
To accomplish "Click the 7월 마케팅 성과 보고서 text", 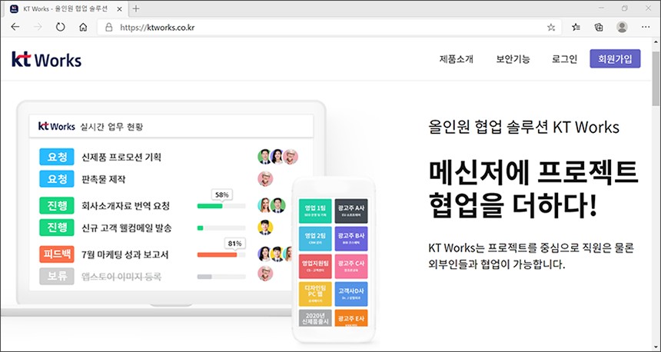I will (x=125, y=254).
